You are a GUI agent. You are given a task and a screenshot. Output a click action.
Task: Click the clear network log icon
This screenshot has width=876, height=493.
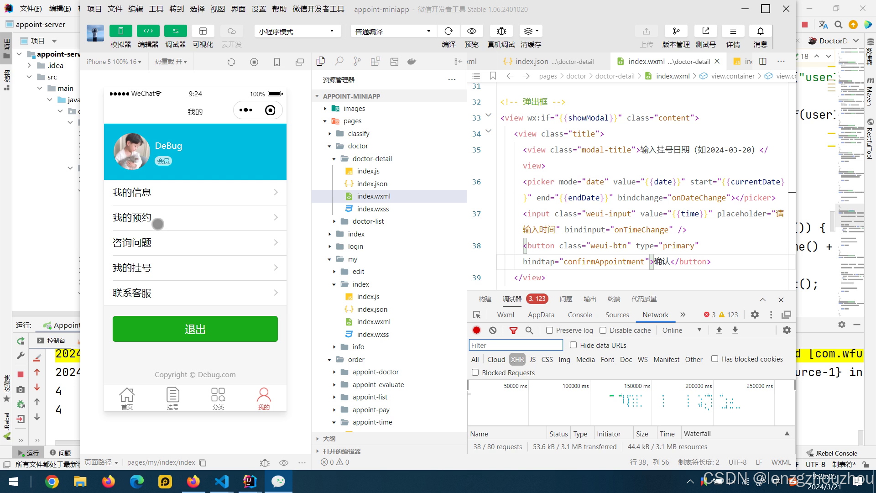click(493, 330)
